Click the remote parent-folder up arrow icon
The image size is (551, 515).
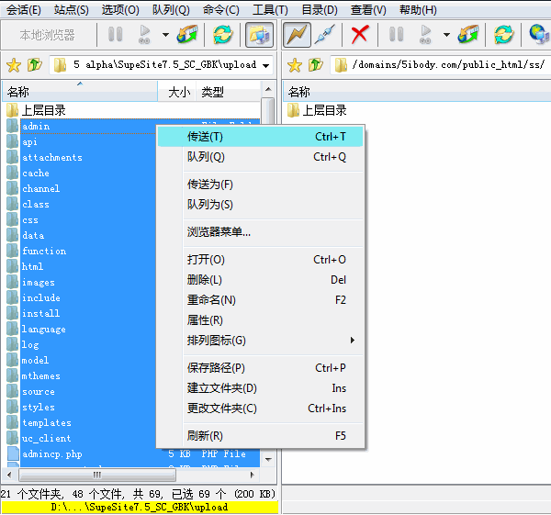click(316, 65)
